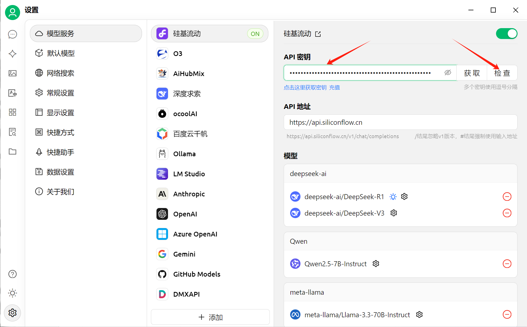527x327 pixels.
Task: Open settings gear for Llama-3.3-70B-Instruct
Action: [x=419, y=314]
